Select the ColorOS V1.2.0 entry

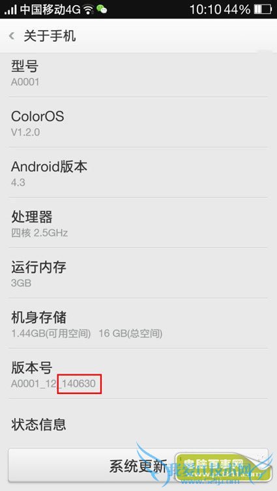(138, 122)
